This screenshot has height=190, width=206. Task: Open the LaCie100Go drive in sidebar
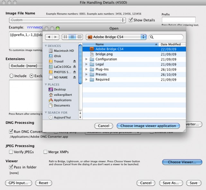60,67
